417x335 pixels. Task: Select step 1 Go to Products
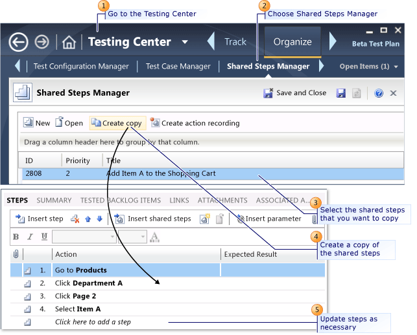point(167,270)
